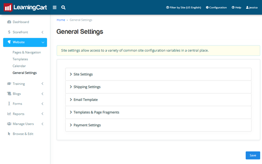Expand the Payment Settings section
This screenshot has width=262, height=164.
[158, 125]
